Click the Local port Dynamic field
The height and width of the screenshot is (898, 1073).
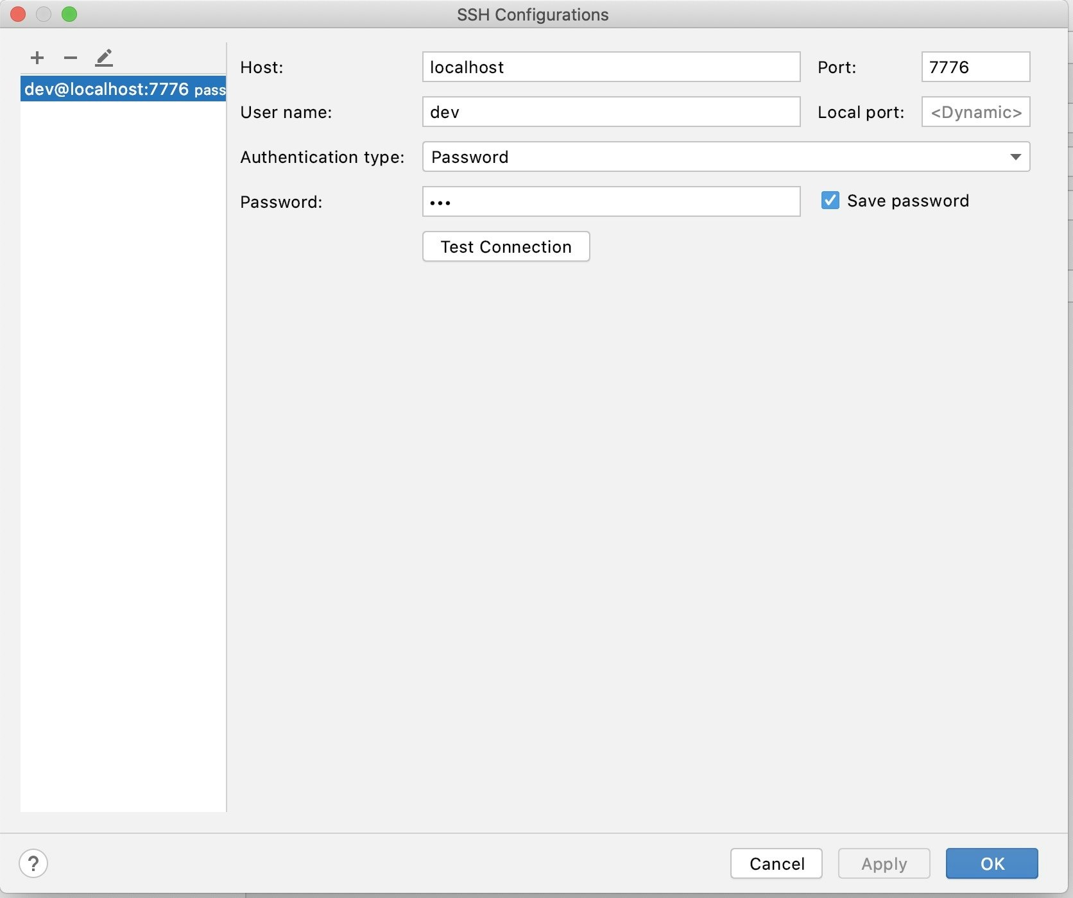tap(975, 112)
